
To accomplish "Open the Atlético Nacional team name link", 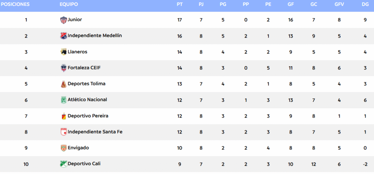I will [87, 100].
